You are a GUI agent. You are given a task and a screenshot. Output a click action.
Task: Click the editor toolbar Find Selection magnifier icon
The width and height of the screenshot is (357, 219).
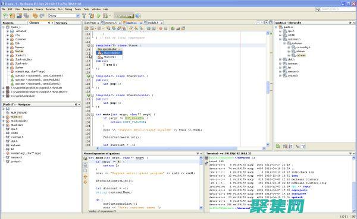[108, 28]
